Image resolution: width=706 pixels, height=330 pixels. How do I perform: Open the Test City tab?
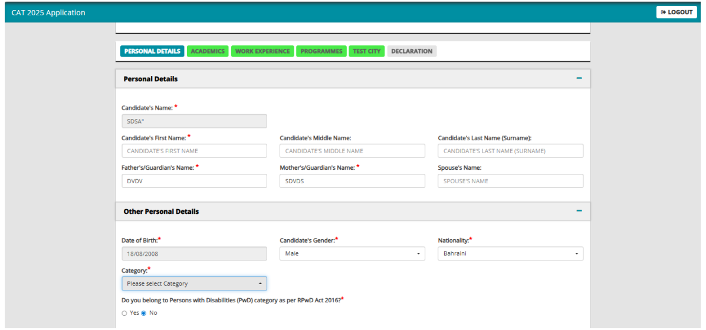(x=366, y=51)
